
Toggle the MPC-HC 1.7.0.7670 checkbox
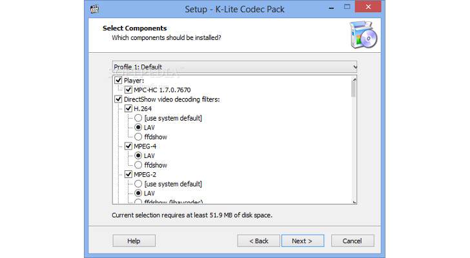(128, 90)
